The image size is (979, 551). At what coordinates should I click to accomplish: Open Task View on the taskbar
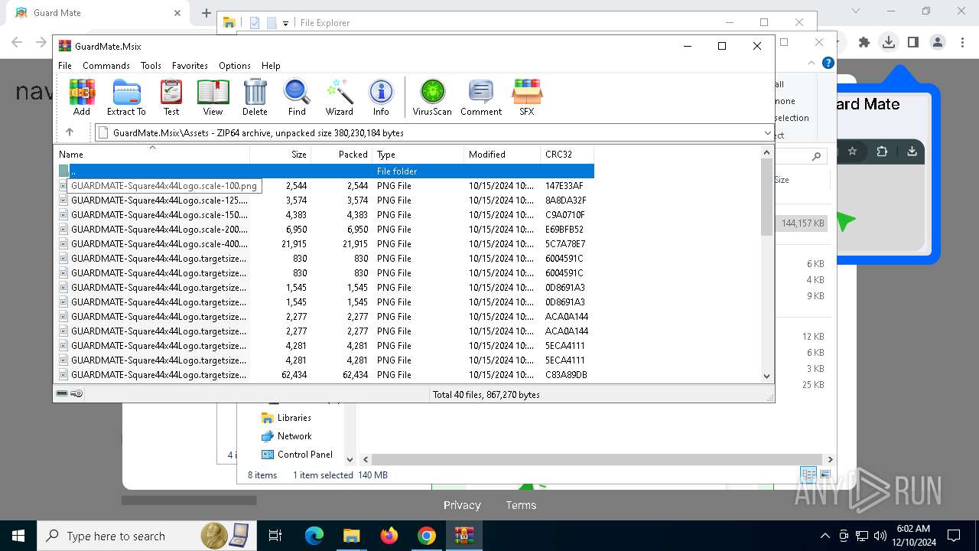pyautogui.click(x=275, y=536)
